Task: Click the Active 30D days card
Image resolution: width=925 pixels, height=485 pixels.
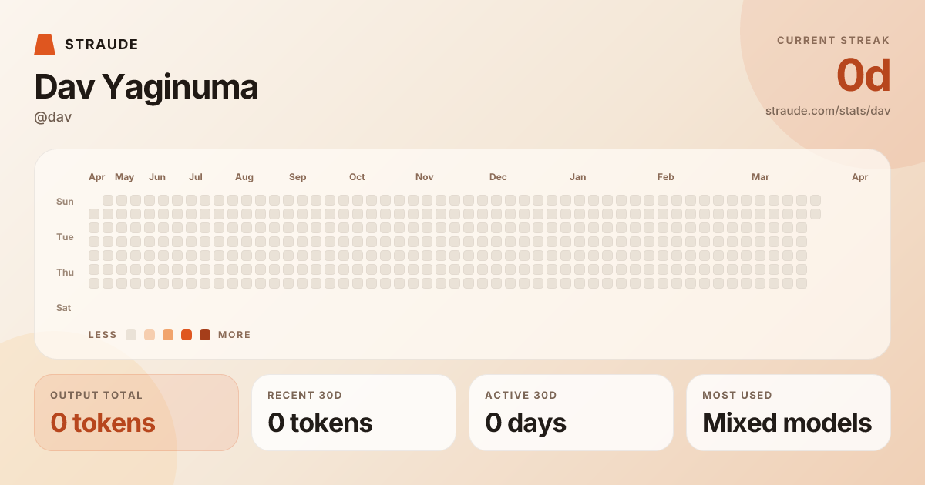Action: pyautogui.click(x=571, y=413)
